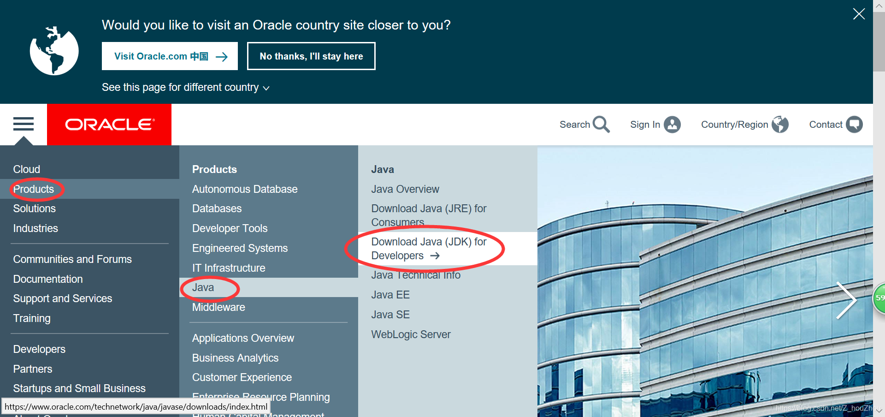Open Documentation menu item
Image resolution: width=885 pixels, height=417 pixels.
[x=48, y=279]
